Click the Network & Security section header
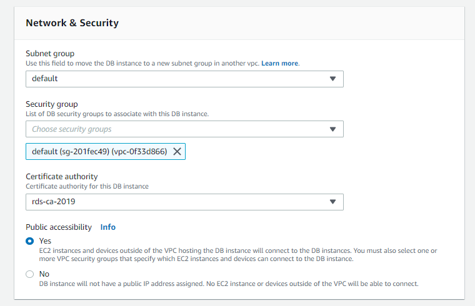The width and height of the screenshot is (475, 306). pos(72,23)
